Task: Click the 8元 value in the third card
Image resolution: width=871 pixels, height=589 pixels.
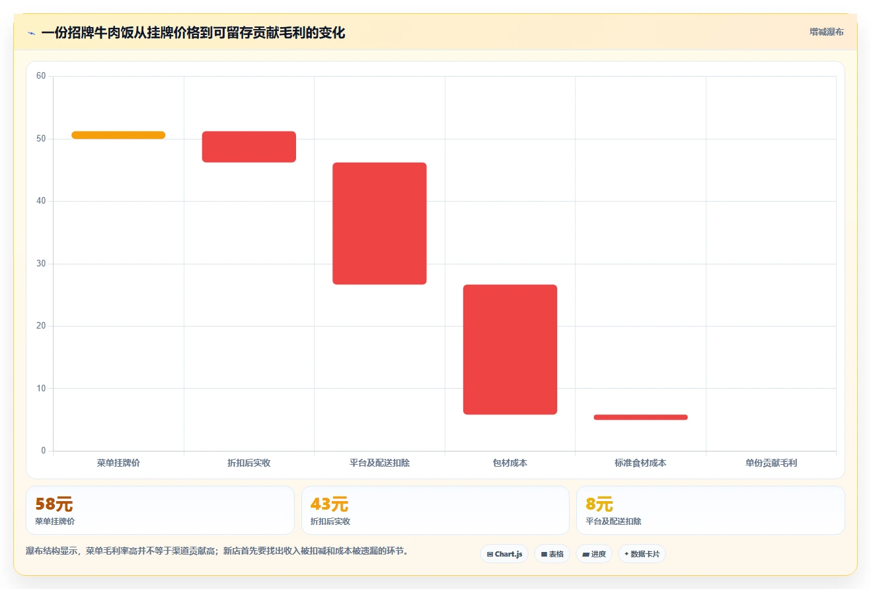Action: tap(599, 504)
